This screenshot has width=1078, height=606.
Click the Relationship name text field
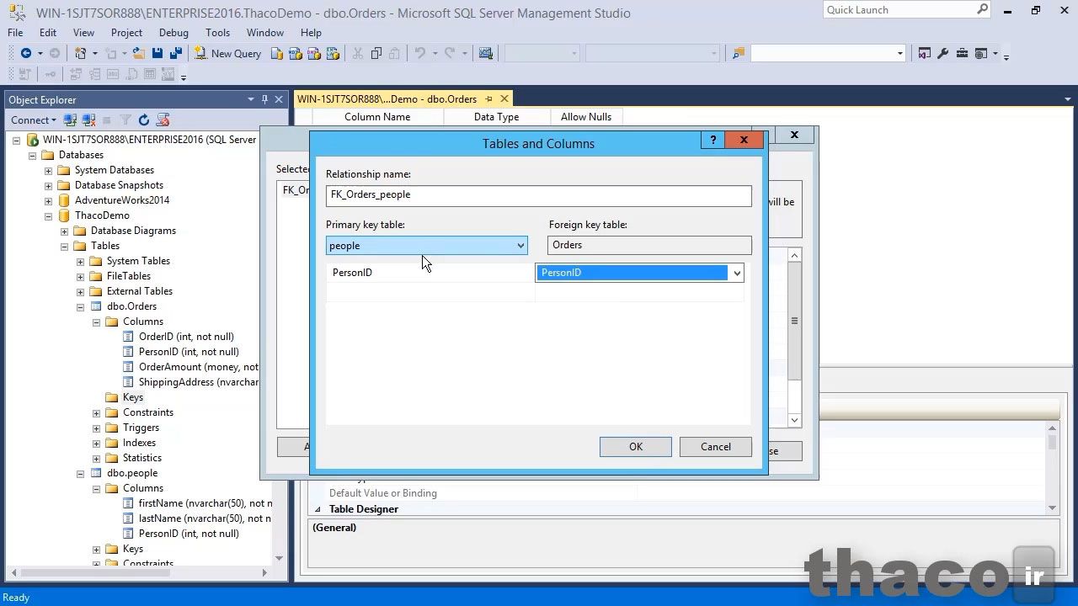point(538,195)
